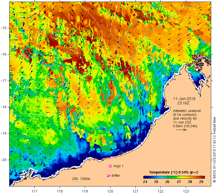The width and height of the screenshot is (218, 193).
Task: Click the '23:16Z' time text
Action: 183,103
